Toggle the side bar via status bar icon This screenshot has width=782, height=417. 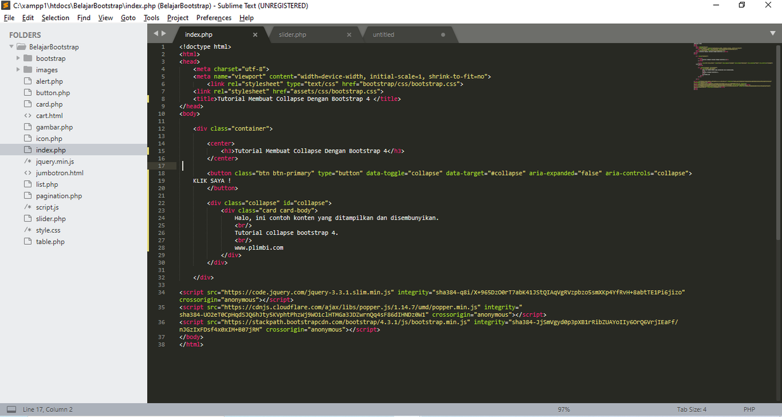click(11, 409)
